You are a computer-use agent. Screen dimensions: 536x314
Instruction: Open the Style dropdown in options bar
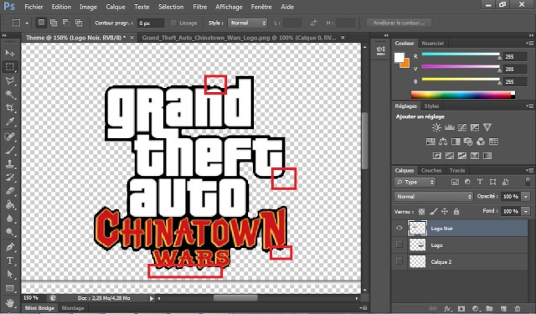tap(247, 23)
